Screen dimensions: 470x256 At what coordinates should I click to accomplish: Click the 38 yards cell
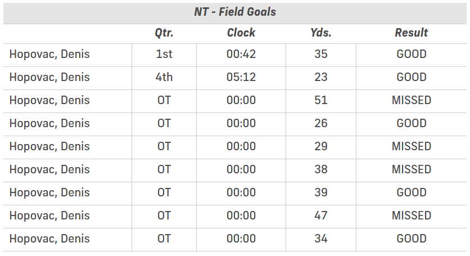[x=321, y=170]
